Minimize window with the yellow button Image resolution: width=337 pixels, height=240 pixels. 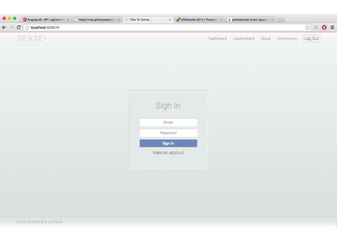9,18
